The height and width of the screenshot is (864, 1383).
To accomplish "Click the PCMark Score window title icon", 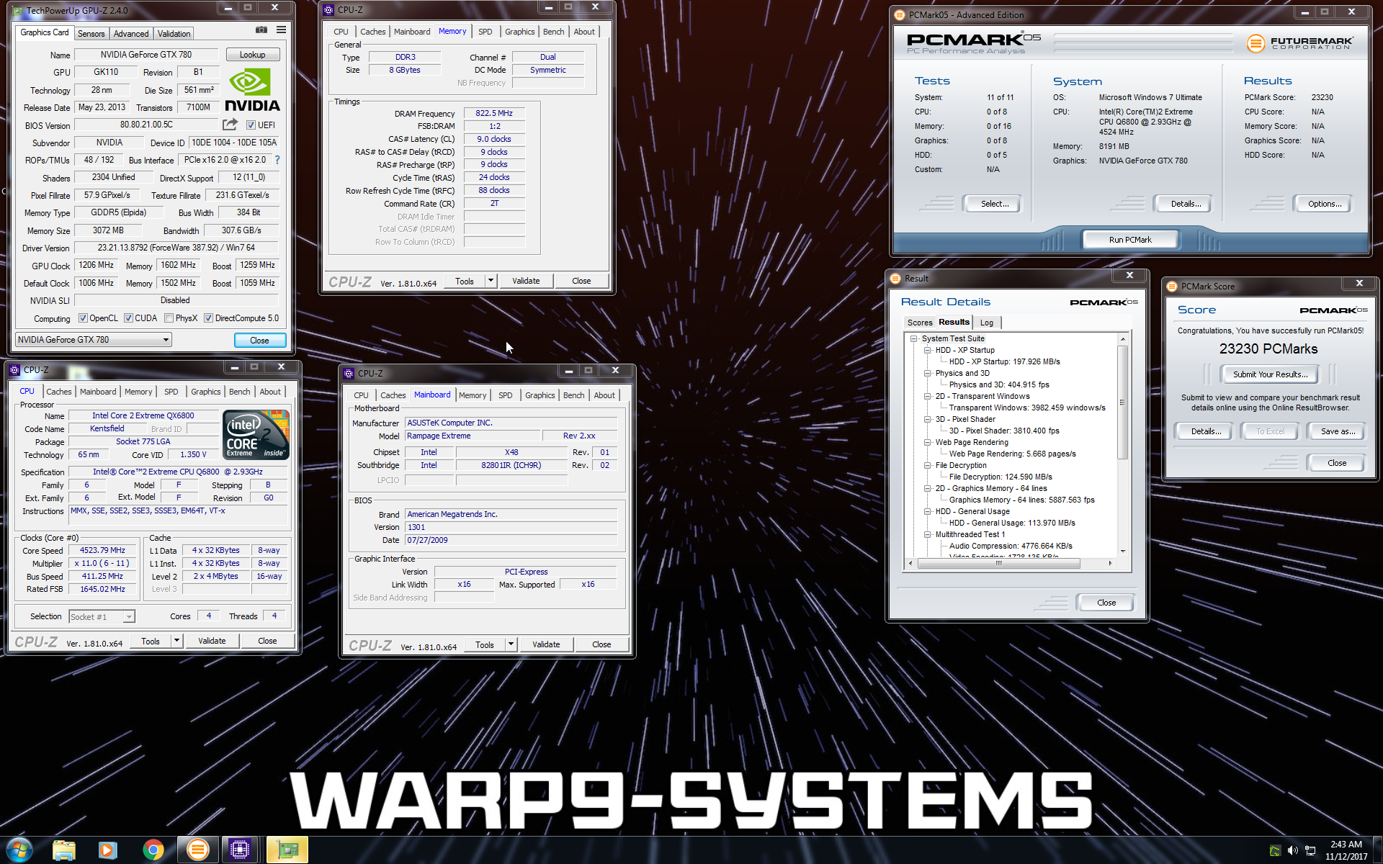I will tap(1172, 286).
